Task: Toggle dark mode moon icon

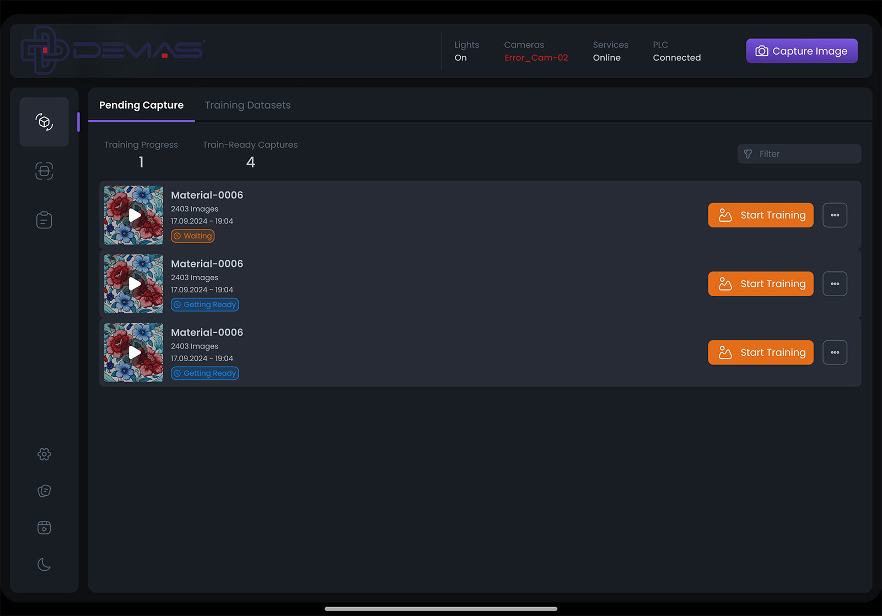Action: 44,564
